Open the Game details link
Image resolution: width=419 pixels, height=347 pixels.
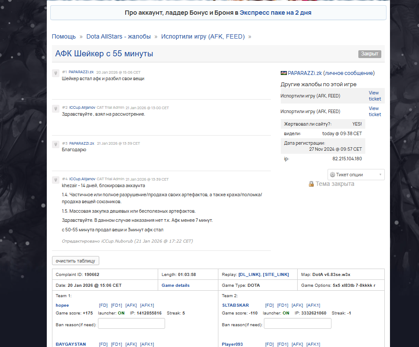click(x=175, y=285)
